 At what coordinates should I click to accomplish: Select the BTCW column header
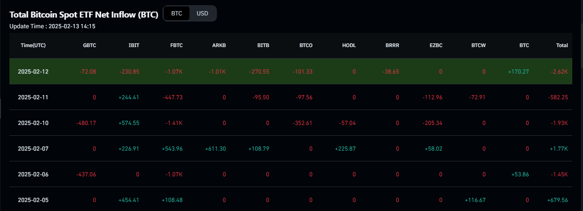[x=478, y=45]
